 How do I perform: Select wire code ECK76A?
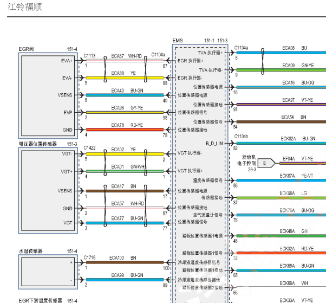click(287, 211)
